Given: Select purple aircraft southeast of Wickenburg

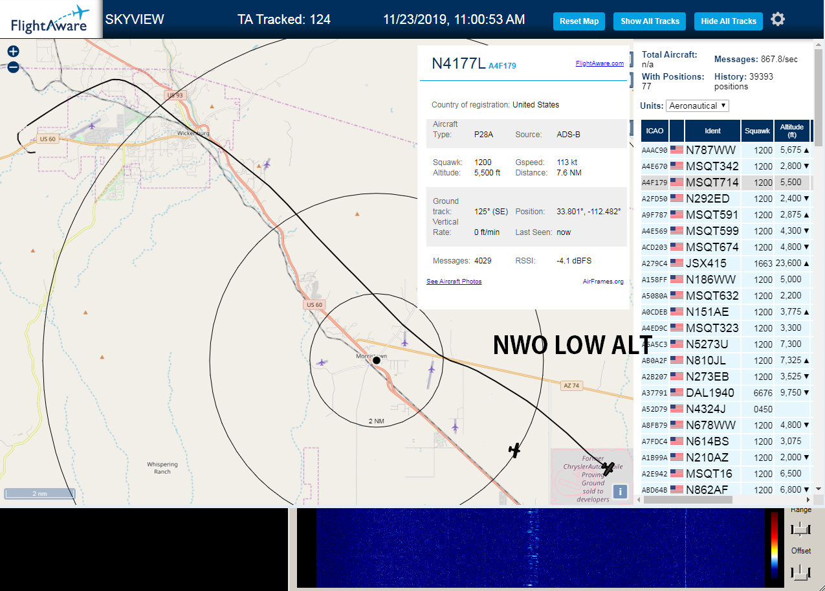Looking at the screenshot, I should (267, 164).
